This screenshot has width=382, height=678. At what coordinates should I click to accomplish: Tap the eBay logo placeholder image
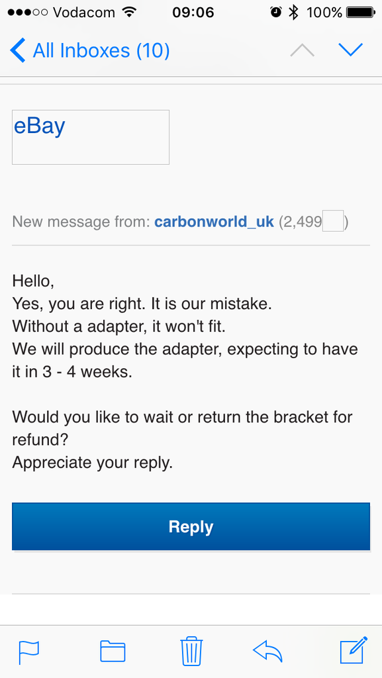click(x=91, y=137)
